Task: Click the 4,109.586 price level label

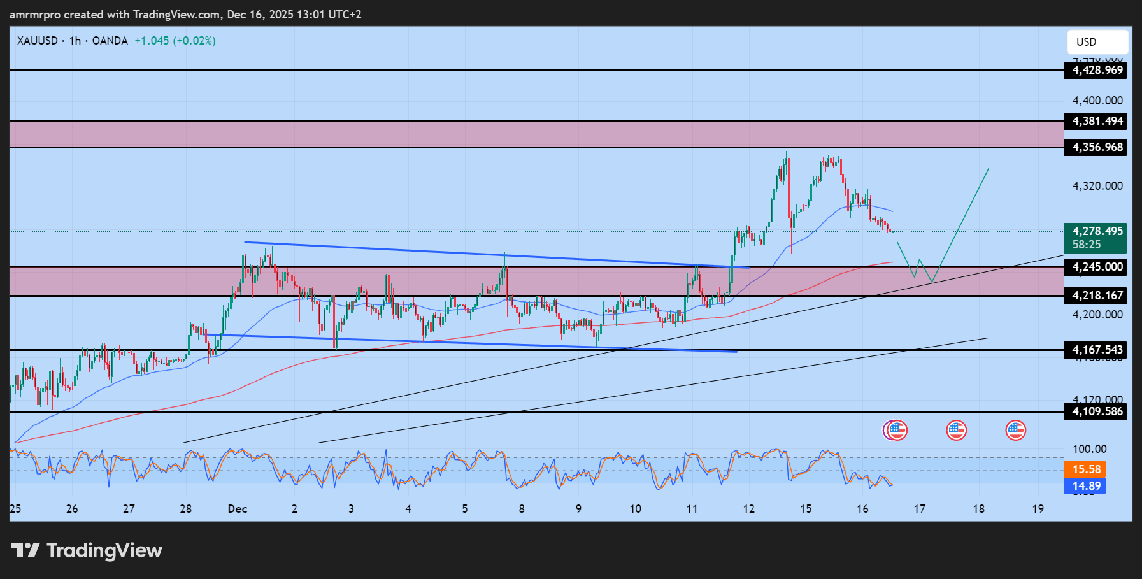Action: coord(1096,411)
